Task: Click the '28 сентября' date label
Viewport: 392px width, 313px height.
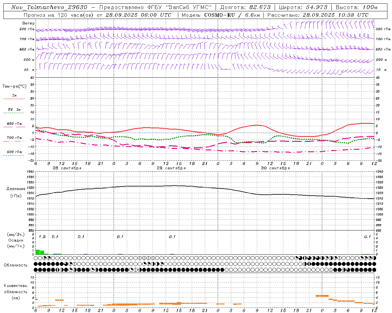Action: (67, 168)
